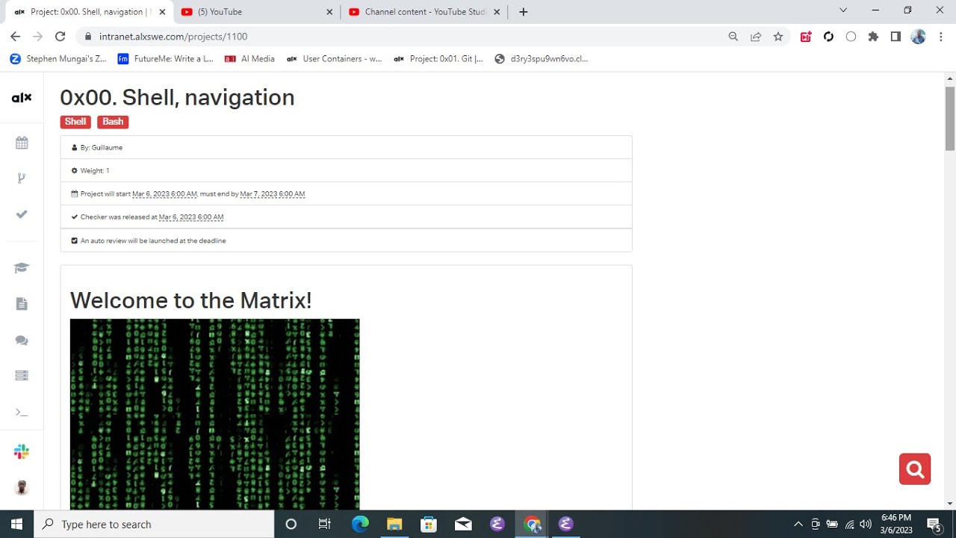
Task: Open the servers icon in sidebar
Action: pos(22,376)
